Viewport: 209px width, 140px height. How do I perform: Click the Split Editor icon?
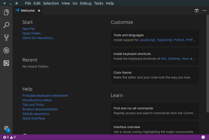[197, 11]
